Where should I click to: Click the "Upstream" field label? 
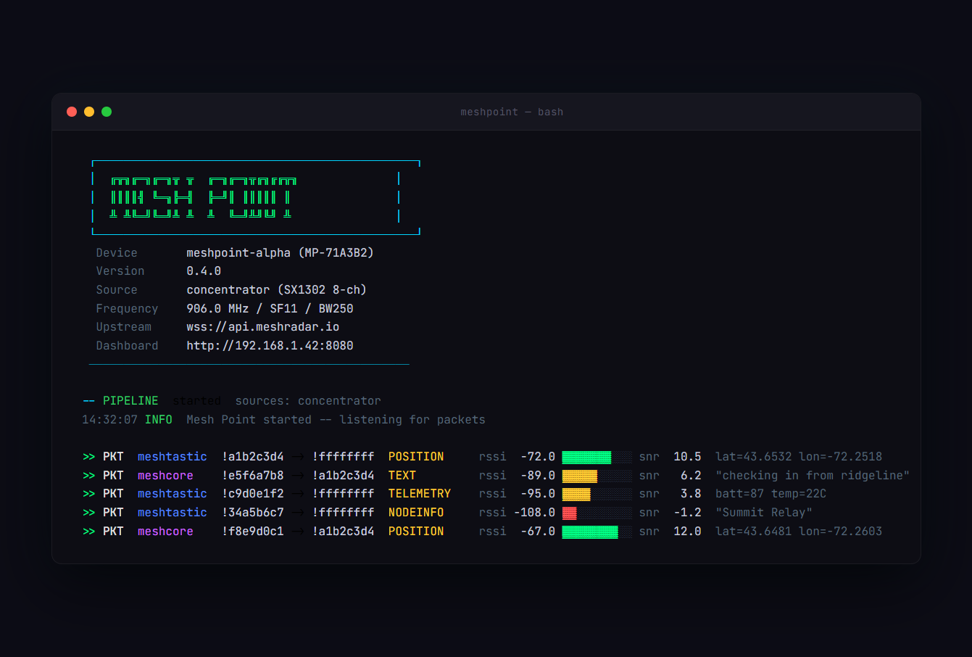124,327
